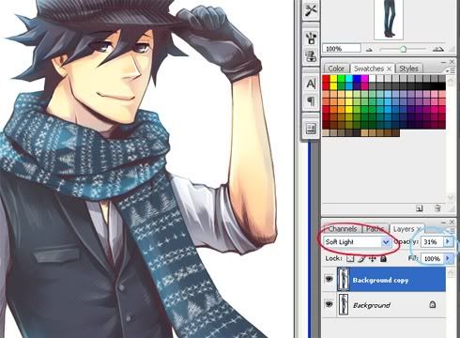Click the Fill 100% field
460x338 pixels.
[432, 258]
